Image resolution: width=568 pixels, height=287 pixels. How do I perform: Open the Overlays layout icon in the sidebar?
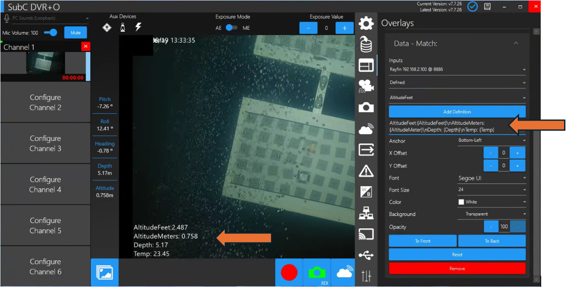(366, 66)
